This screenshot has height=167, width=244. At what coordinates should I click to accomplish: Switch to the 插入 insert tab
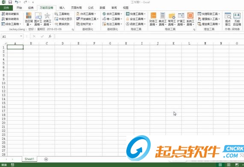62,8
